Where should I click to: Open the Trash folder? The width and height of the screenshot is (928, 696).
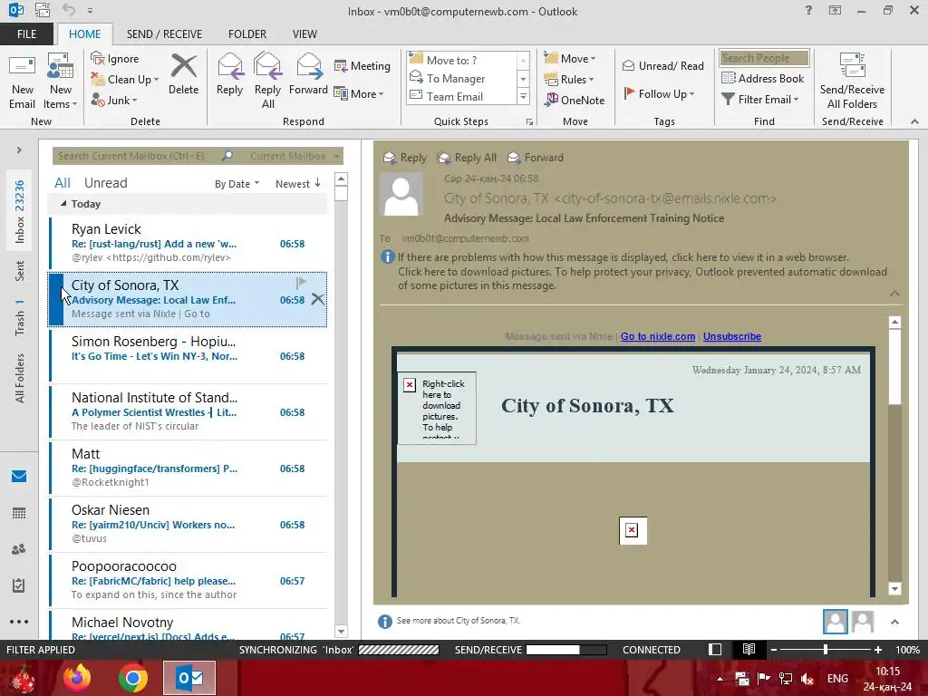pos(20,318)
